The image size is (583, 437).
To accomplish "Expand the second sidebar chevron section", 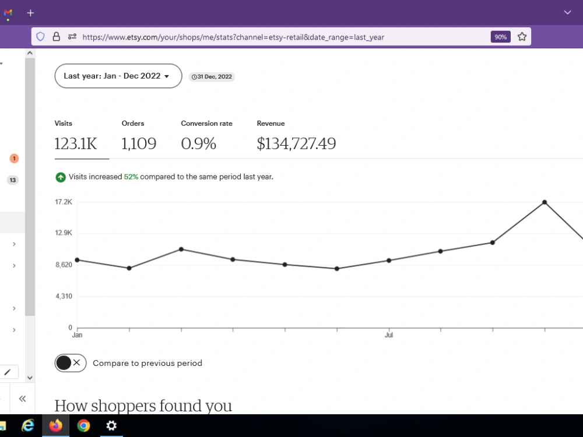I will (x=14, y=266).
